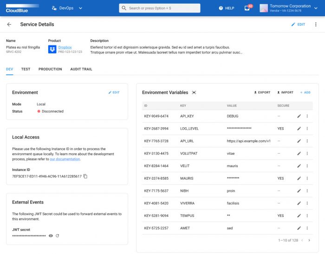Click the back arrow beside Service Details

point(9,25)
